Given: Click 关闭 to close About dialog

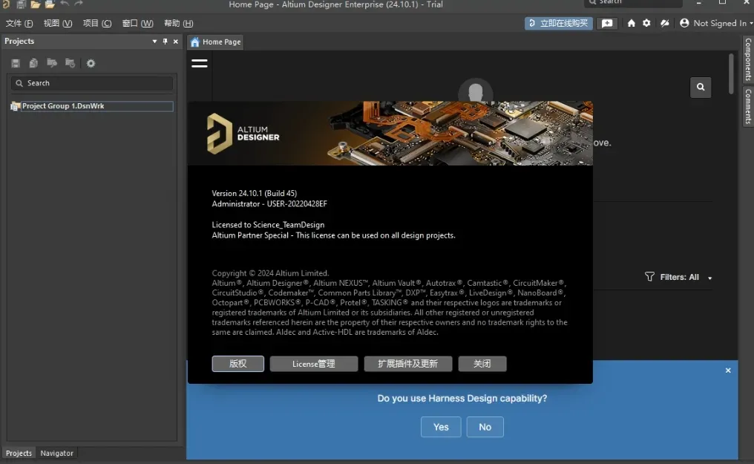Looking at the screenshot, I should (482, 364).
